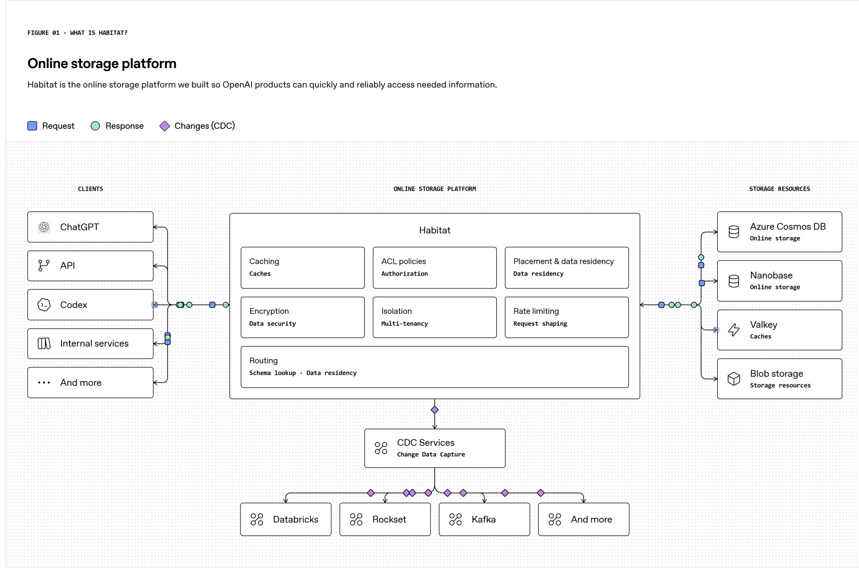Click the blue Request legend square
Image resolution: width=859 pixels, height=568 pixels.
[x=32, y=126]
